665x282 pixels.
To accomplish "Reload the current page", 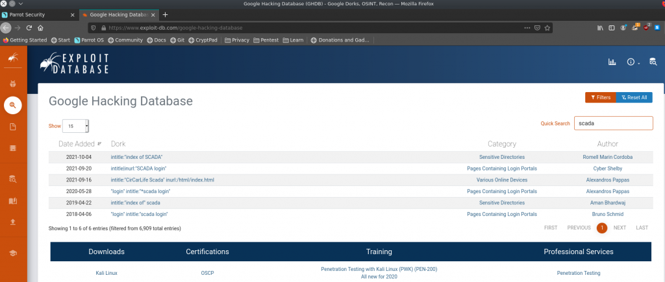I will [x=29, y=28].
